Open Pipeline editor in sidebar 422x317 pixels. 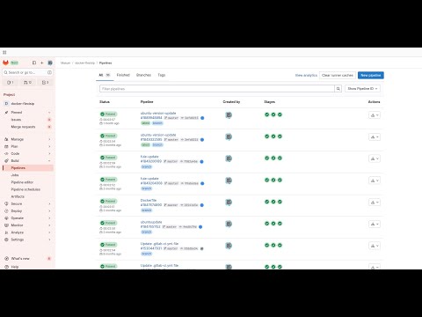tap(27, 182)
